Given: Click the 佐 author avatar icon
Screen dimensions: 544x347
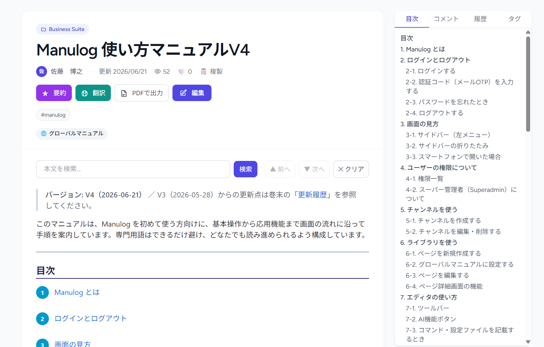Looking at the screenshot, I should click(x=42, y=72).
